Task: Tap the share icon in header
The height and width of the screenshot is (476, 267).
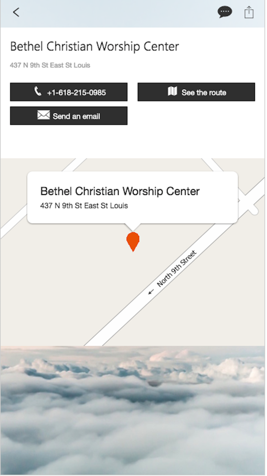Action: click(249, 12)
